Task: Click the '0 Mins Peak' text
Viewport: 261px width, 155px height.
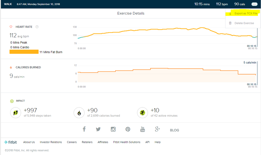Action: point(19,43)
